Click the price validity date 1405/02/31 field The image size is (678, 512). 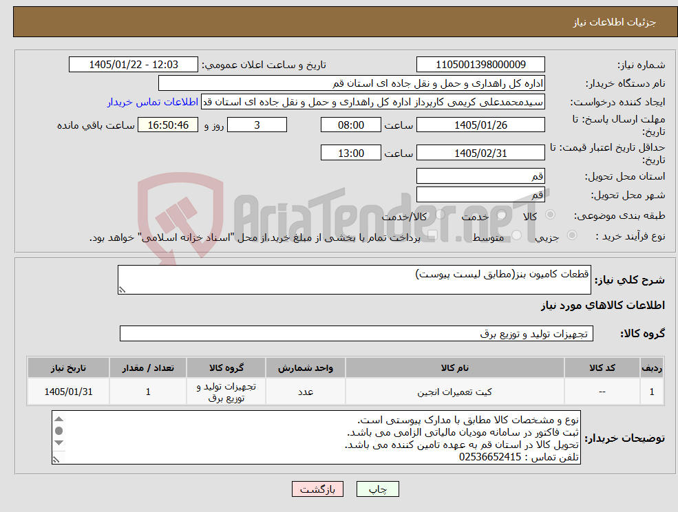click(480, 153)
